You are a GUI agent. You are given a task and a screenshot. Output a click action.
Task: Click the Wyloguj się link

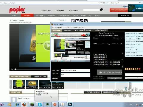(x=74, y=10)
